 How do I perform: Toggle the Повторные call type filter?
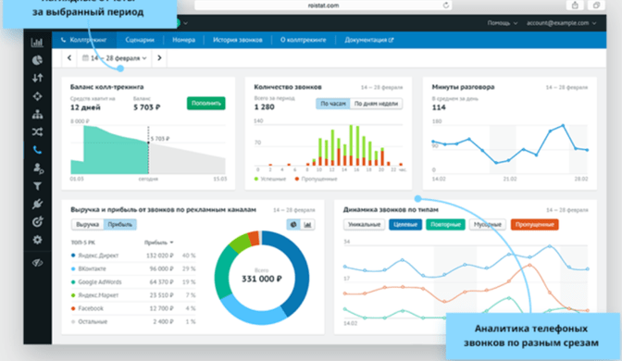click(445, 225)
